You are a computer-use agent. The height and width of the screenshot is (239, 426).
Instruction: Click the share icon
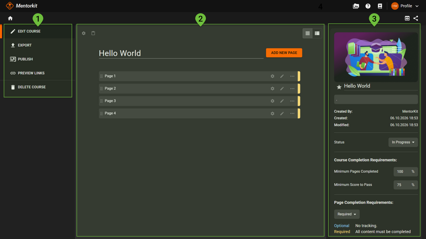tap(416, 18)
